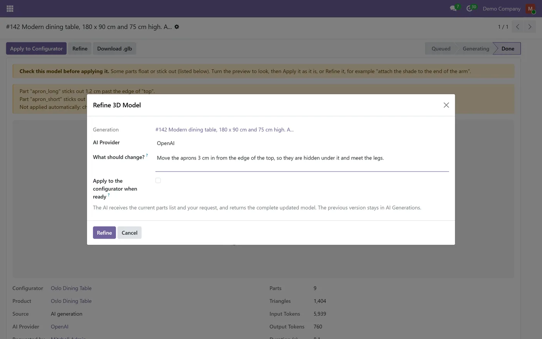Close the Refine 3D Model dialog

446,105
